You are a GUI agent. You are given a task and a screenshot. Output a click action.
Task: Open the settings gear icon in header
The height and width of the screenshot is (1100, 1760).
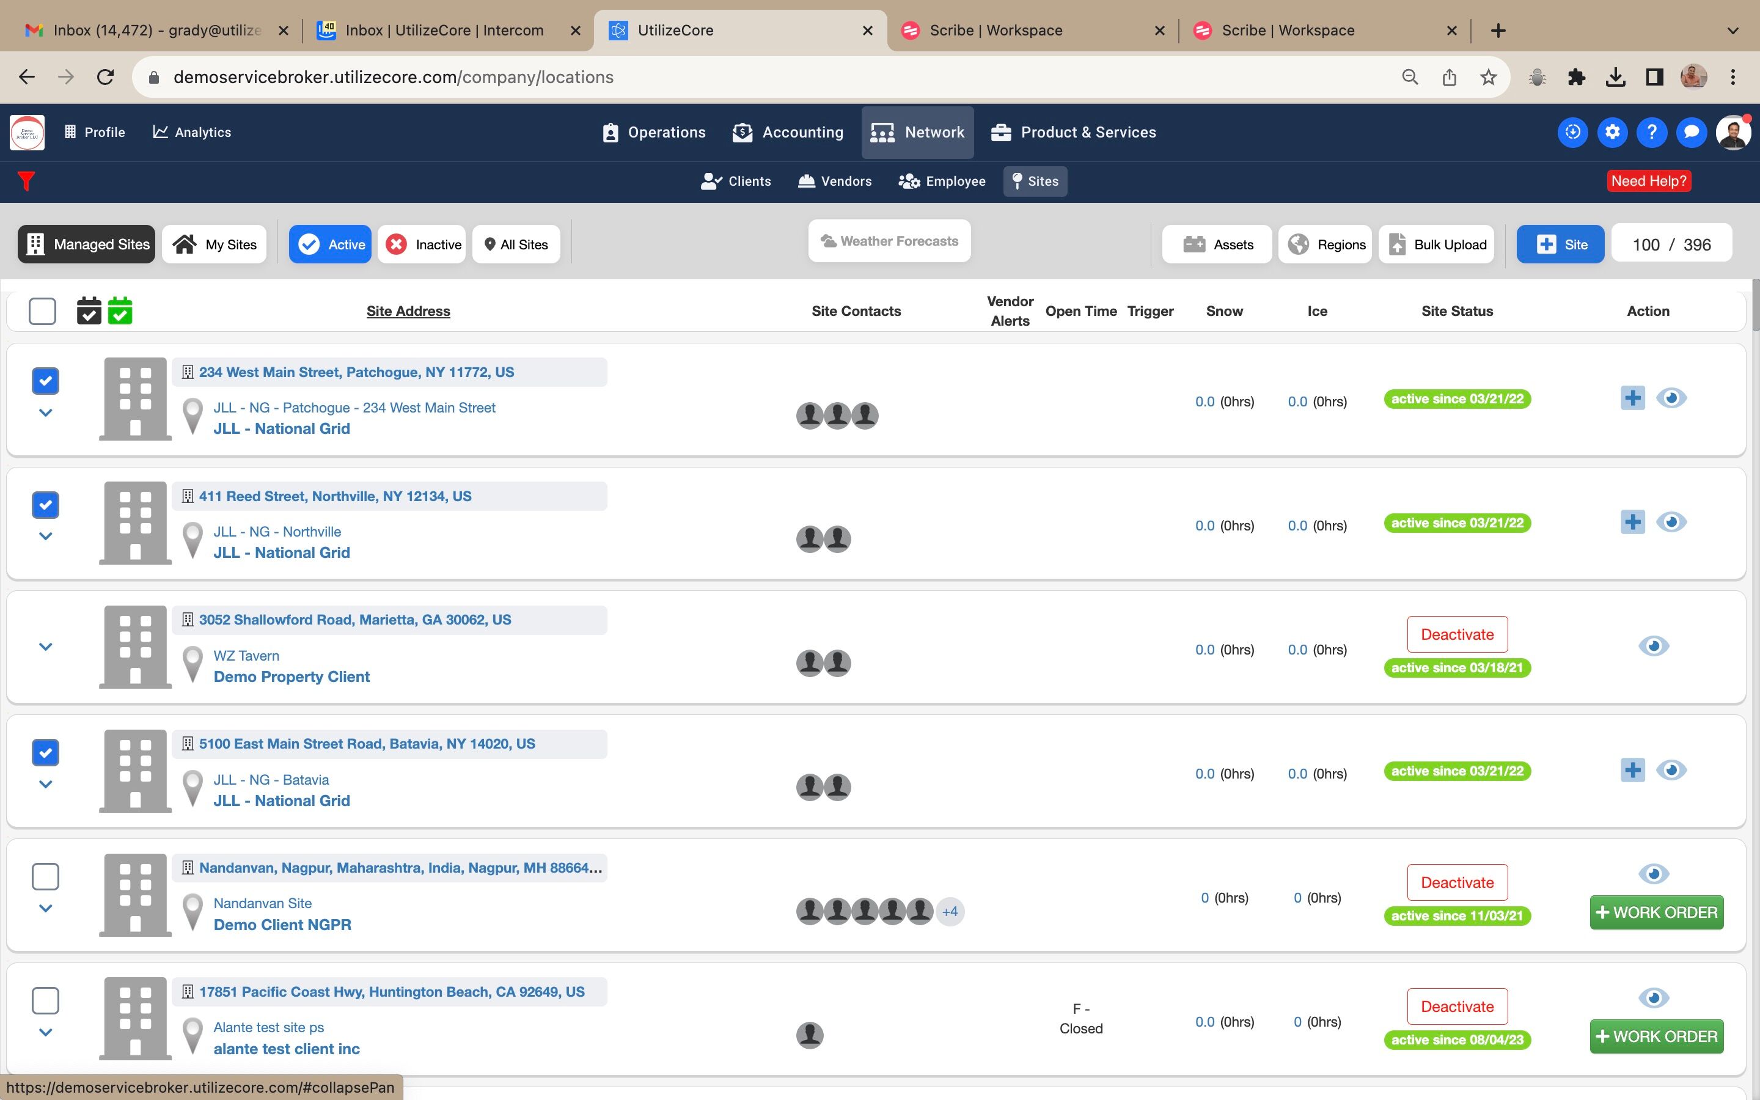(1612, 133)
